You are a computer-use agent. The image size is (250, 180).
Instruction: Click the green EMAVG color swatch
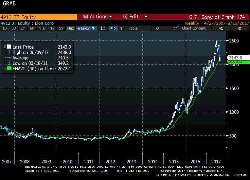click(9, 69)
